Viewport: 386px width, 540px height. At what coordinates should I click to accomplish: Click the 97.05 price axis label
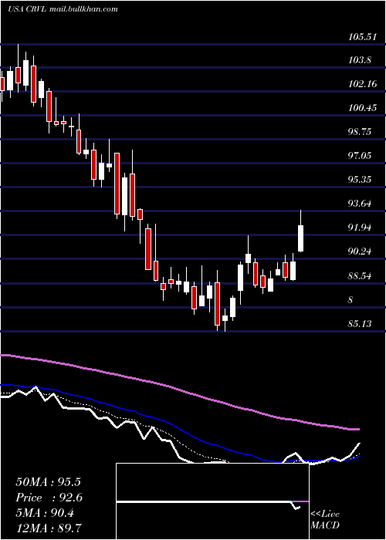(360, 156)
